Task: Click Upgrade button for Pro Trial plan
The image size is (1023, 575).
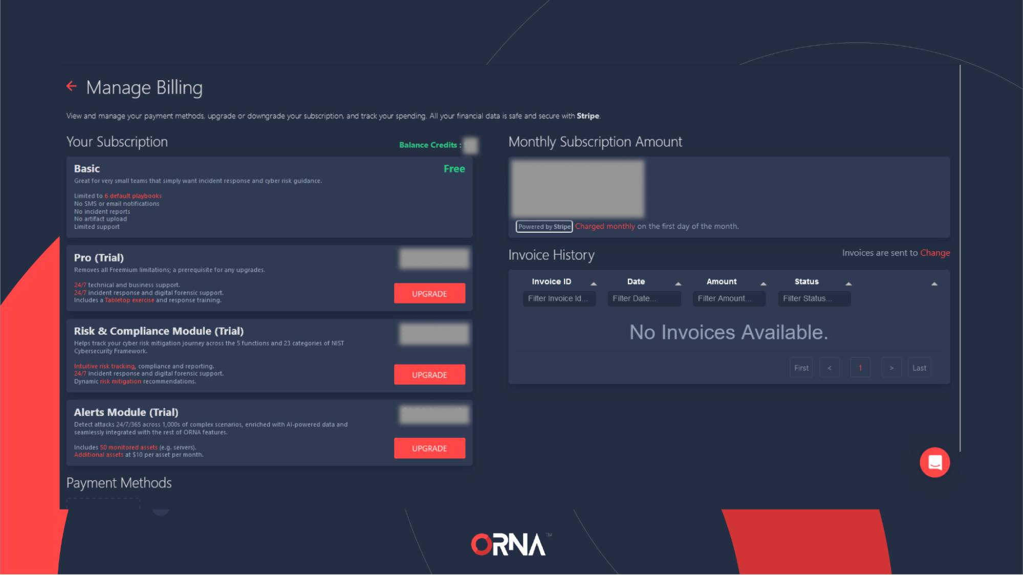Action: 429,294
